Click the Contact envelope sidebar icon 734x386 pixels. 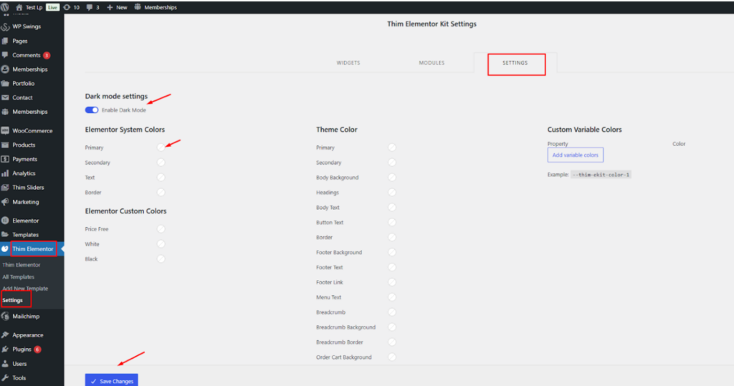point(5,98)
